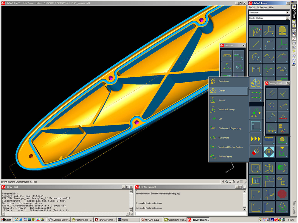Select the circle by two points tool
The width and height of the screenshot is (298, 223).
point(256,57)
